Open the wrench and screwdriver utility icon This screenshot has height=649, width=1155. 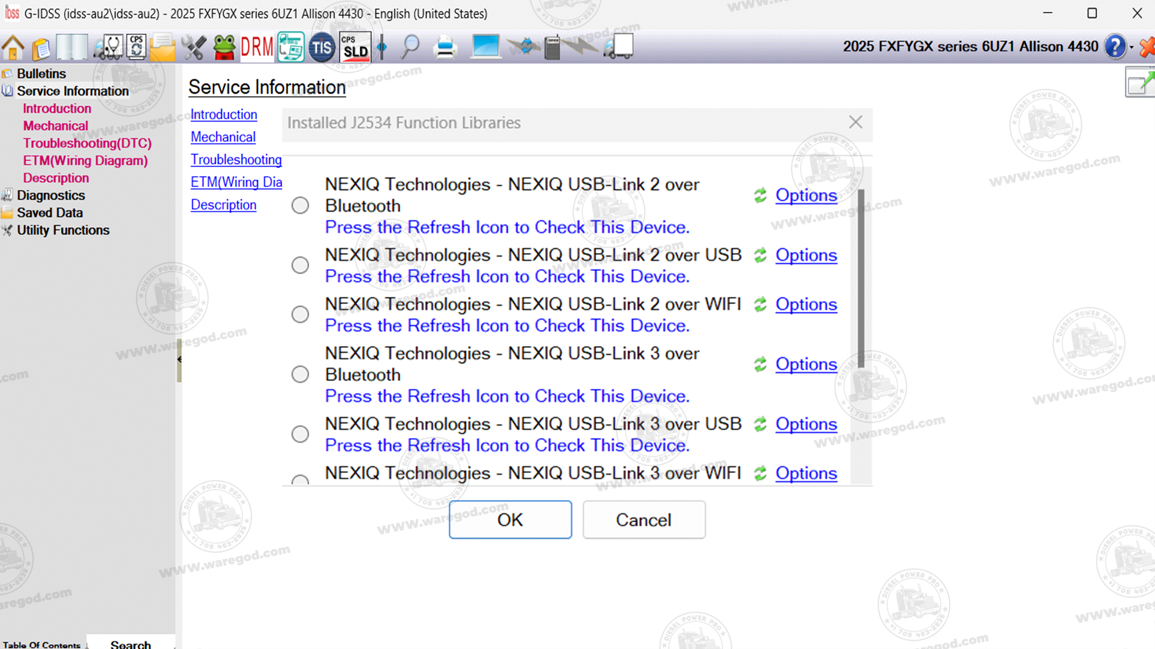[194, 47]
